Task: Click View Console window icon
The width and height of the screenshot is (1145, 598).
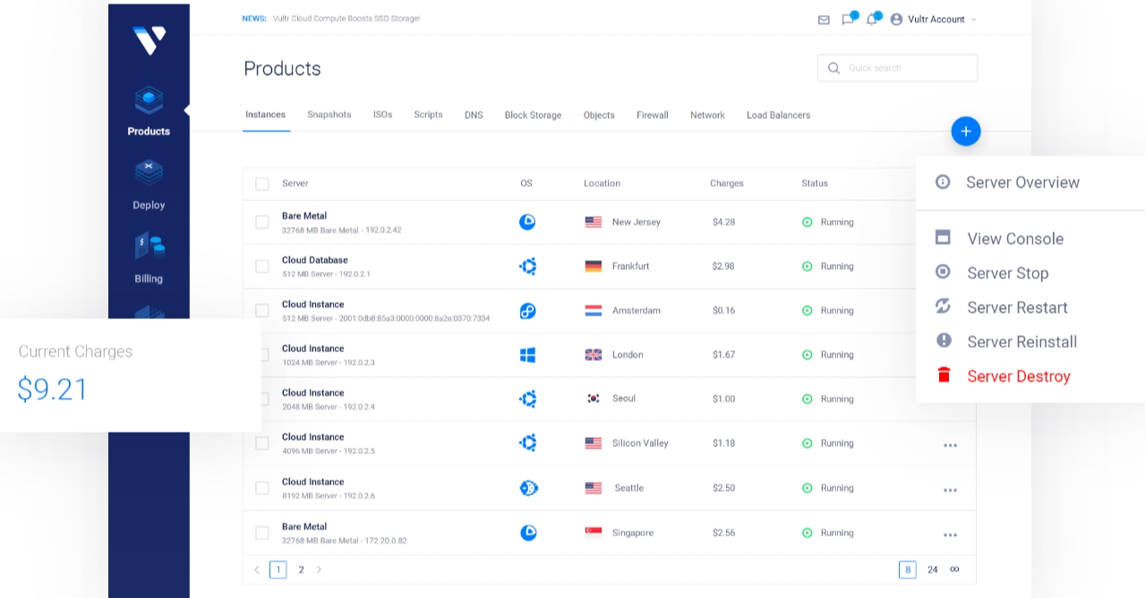Action: pyautogui.click(x=943, y=237)
